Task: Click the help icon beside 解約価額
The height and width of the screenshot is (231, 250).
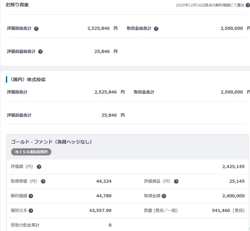Action: (x=31, y=196)
